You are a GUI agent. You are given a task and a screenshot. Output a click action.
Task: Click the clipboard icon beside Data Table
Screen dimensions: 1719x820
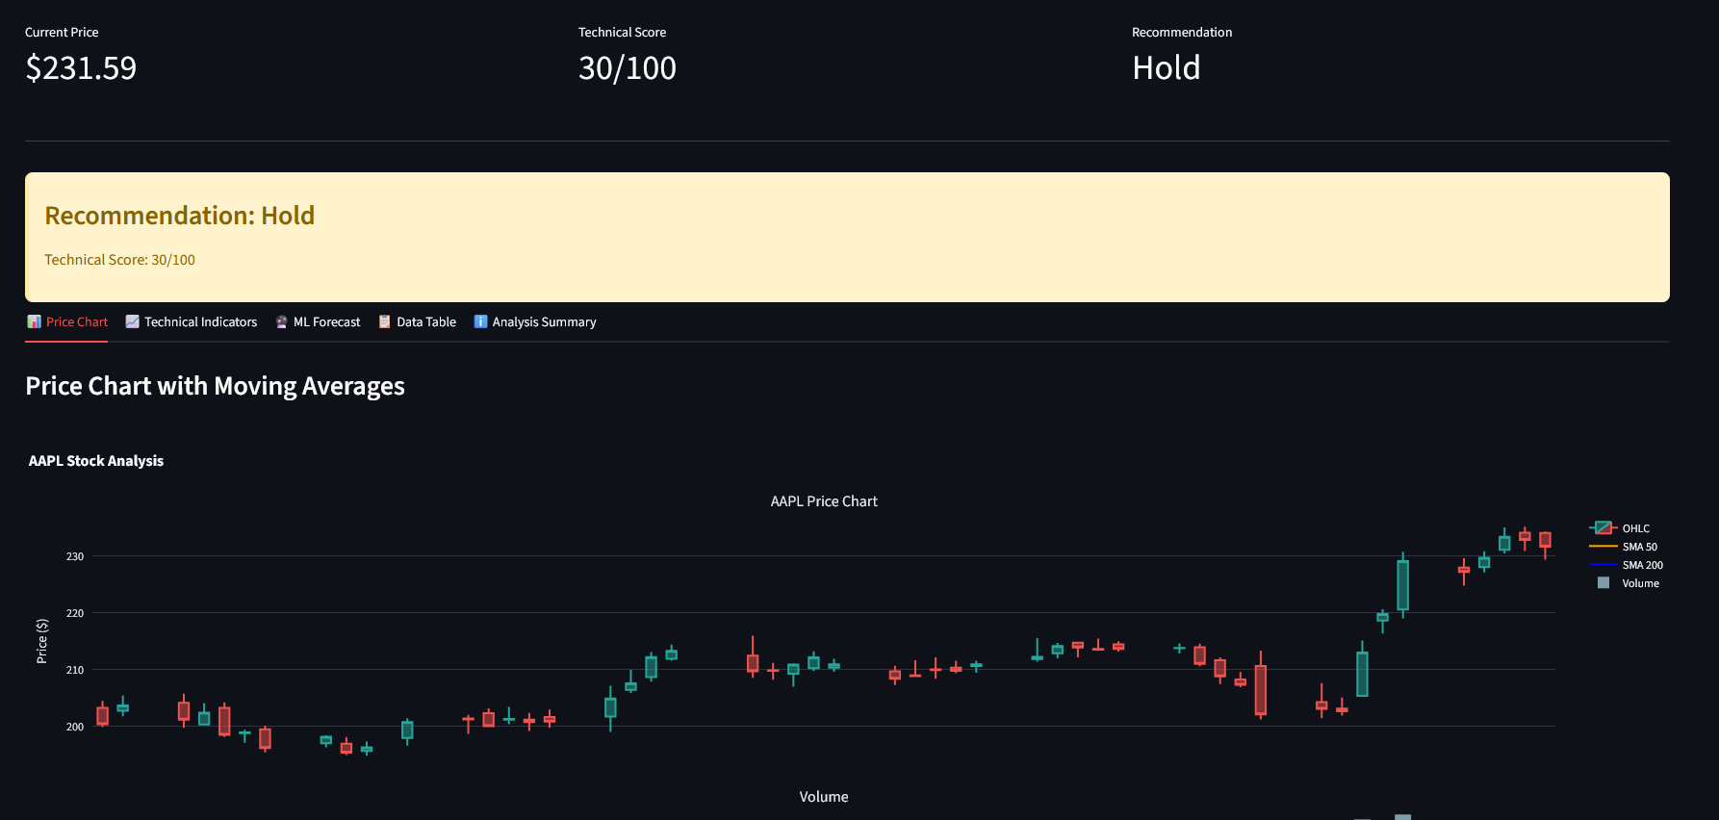tap(385, 322)
